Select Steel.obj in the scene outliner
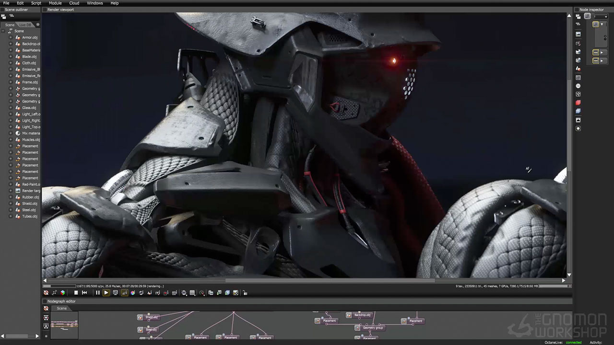 click(x=29, y=210)
